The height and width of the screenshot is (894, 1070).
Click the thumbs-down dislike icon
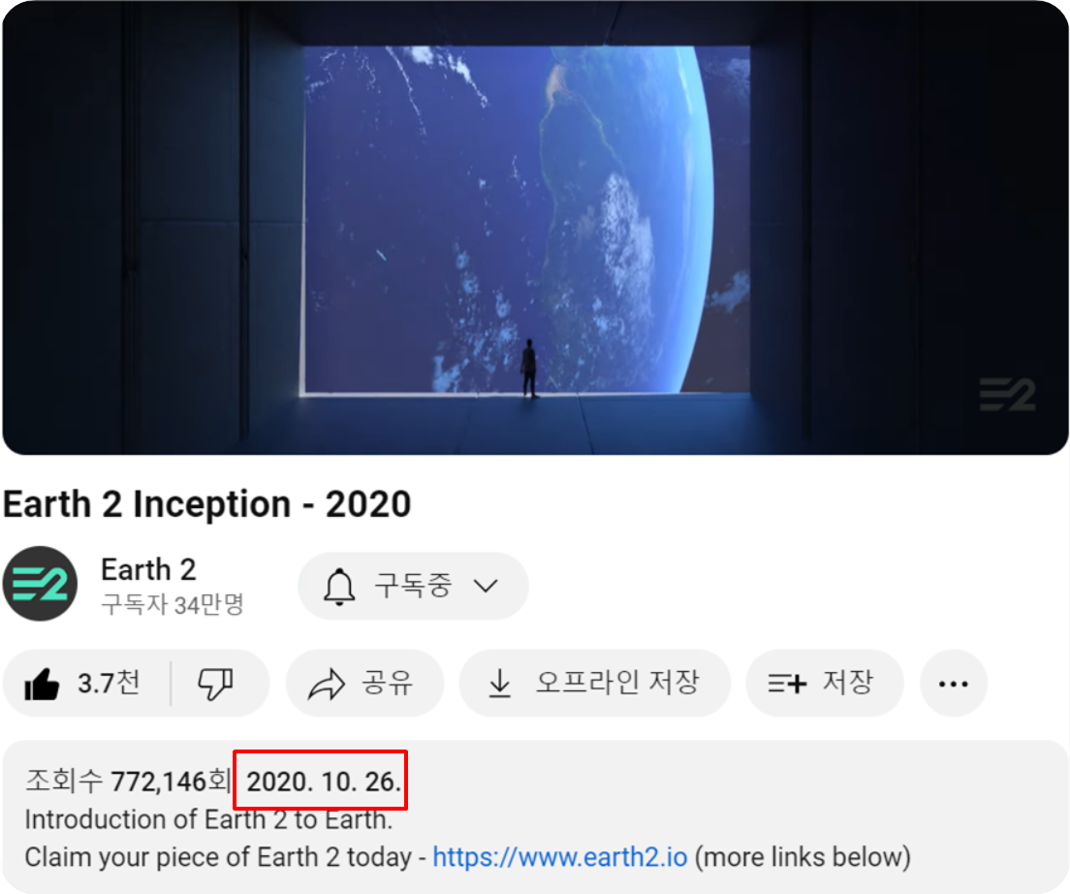pyautogui.click(x=215, y=684)
